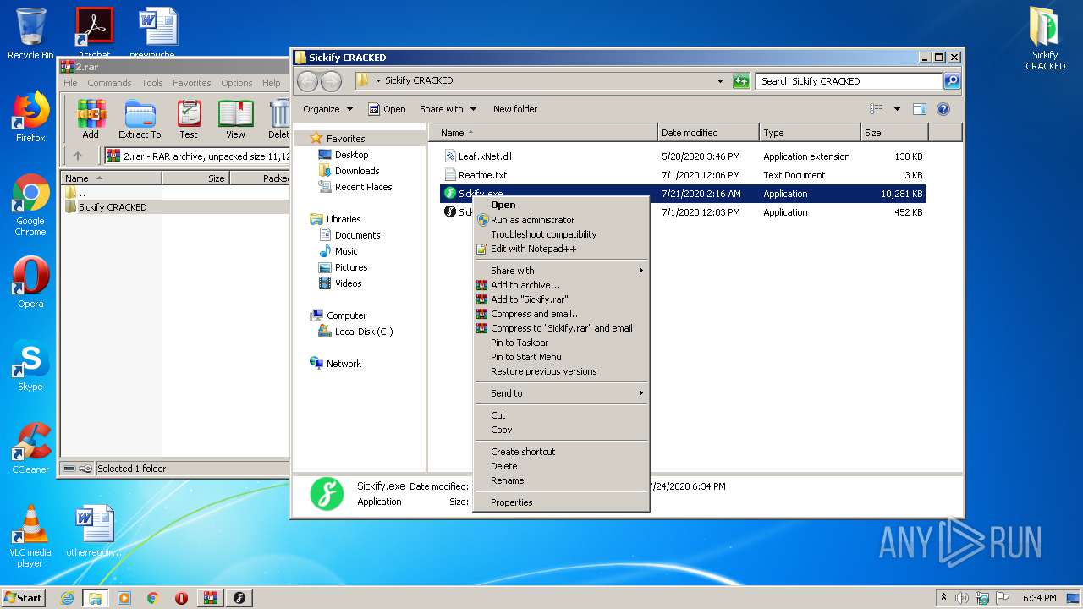Sort by Date modified column header
The image size is (1083, 609).
707,133
